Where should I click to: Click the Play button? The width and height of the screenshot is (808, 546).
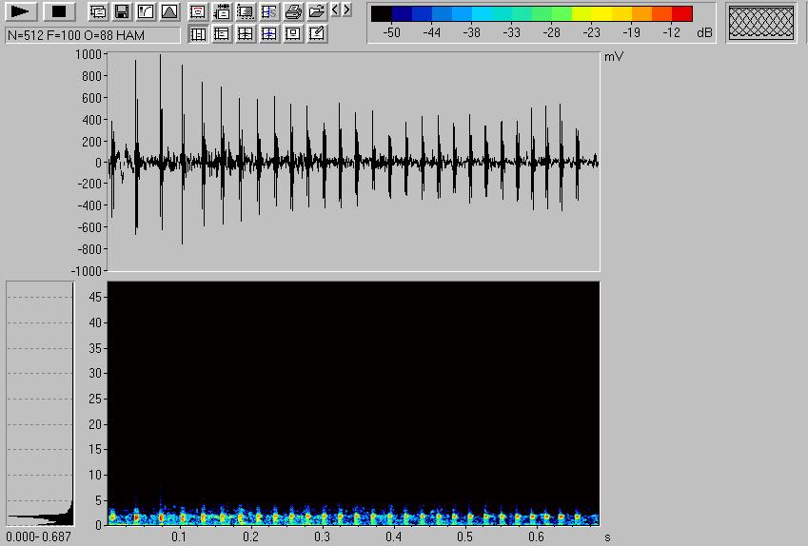point(21,11)
